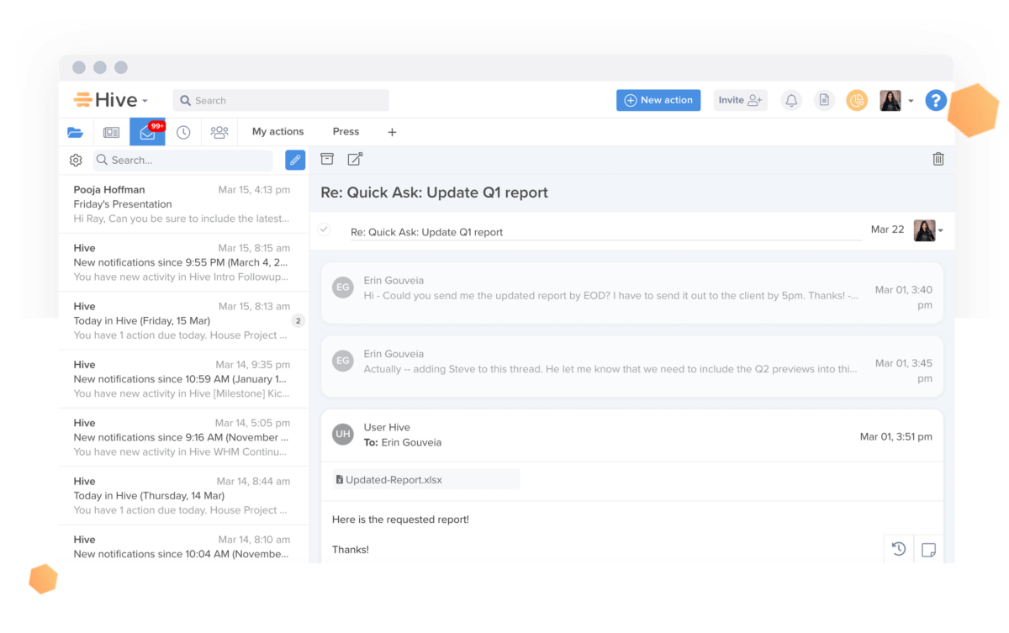
Task: Click the UH avatar for User Hive
Action: [342, 435]
